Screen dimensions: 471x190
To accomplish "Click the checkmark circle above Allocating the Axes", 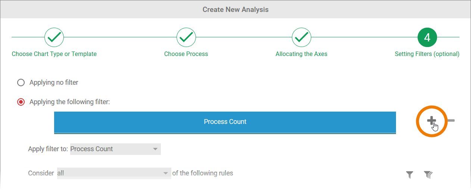I will tap(301, 37).
